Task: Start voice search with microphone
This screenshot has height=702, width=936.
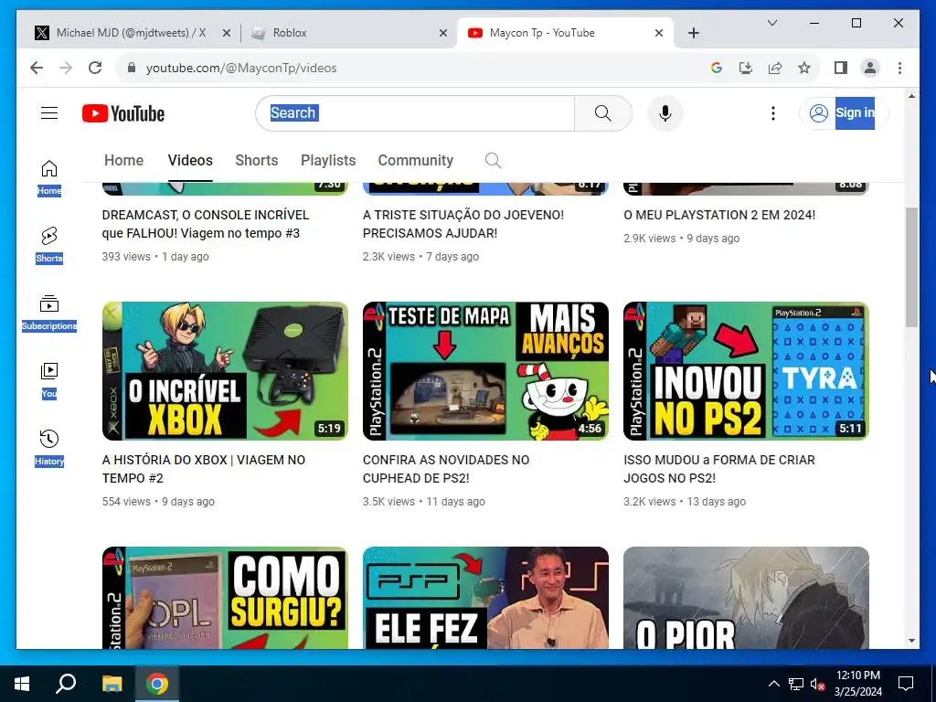Action: [x=665, y=113]
